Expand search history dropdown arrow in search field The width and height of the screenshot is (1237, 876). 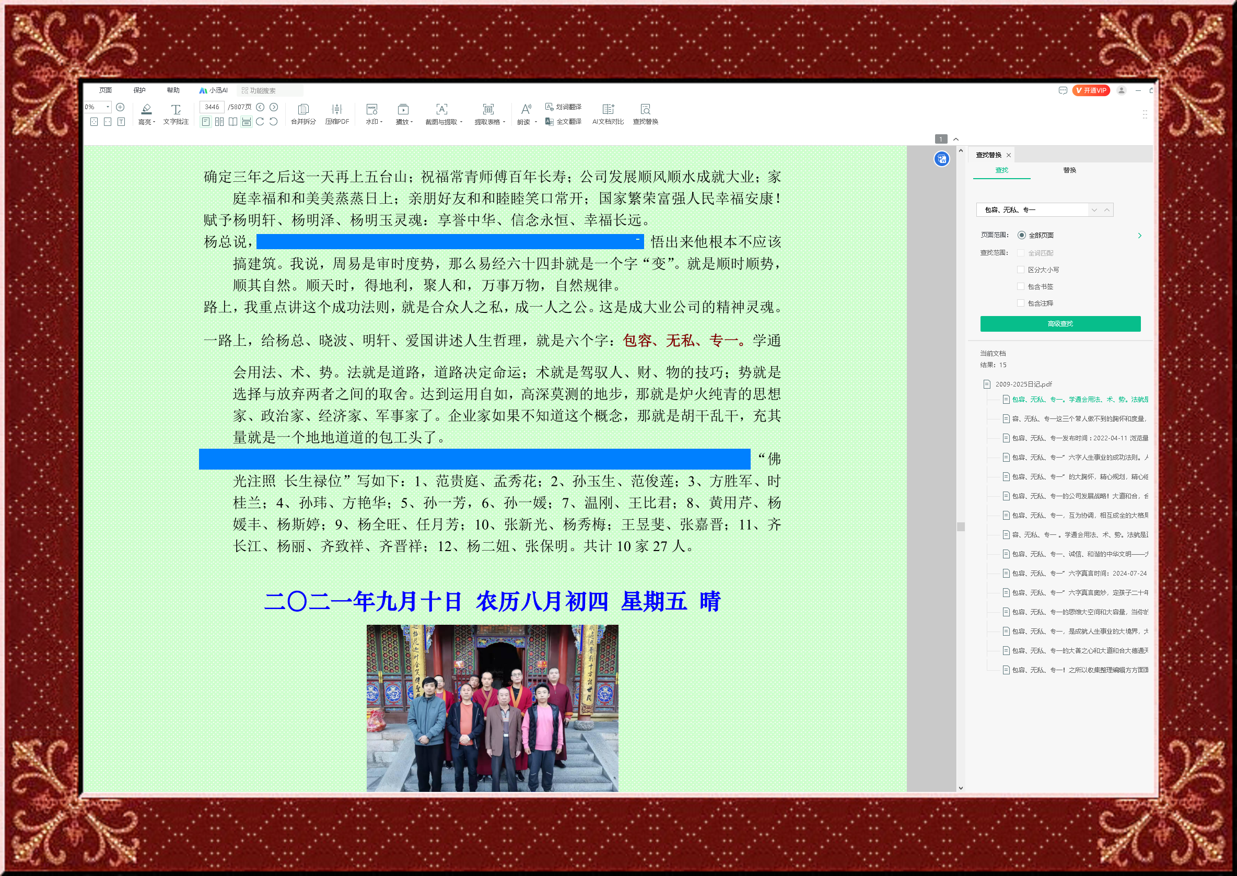click(x=1094, y=210)
